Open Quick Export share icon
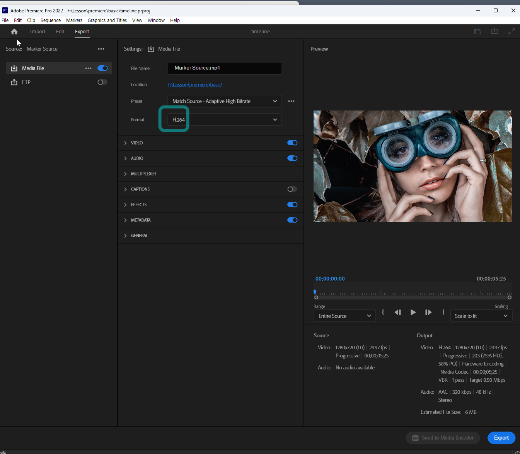Screen dimensions: 520x454 tap(494, 31)
